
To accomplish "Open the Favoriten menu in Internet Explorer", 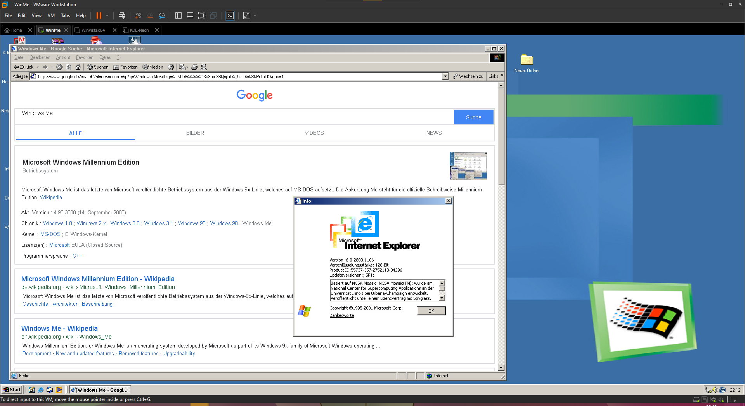I will pos(85,57).
